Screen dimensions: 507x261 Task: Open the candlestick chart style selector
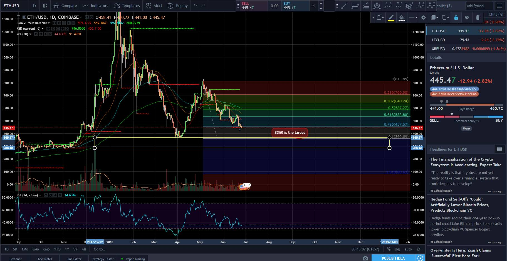pyautogui.click(x=45, y=6)
